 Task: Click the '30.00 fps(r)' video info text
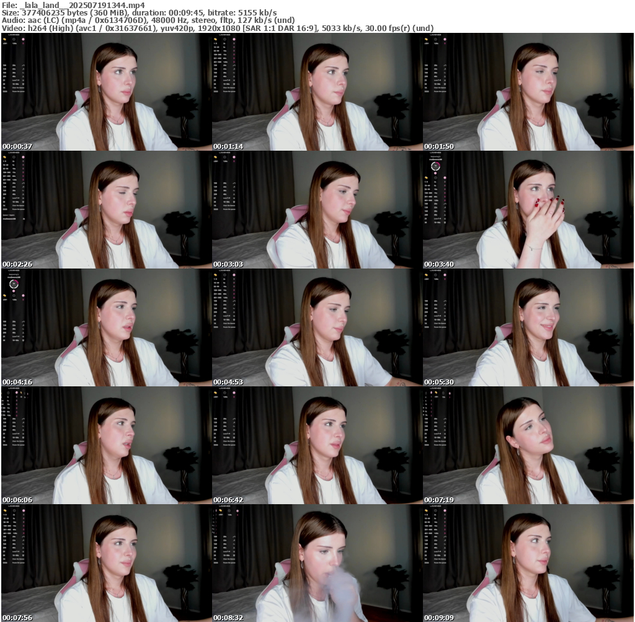click(x=387, y=29)
